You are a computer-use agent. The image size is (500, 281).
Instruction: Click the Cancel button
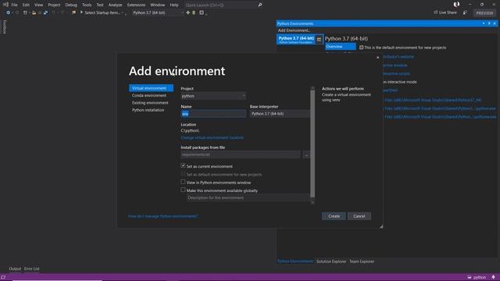click(359, 216)
